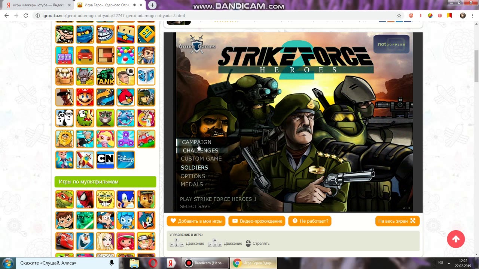Viewport: 479px width, 269px height.
Task: Click PLAY STRIKE FORCE HEROES 1 link
Action: coord(218,199)
